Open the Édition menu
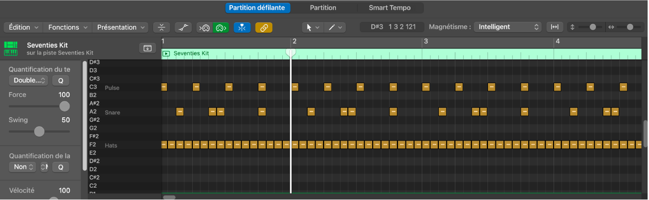Image resolution: width=649 pixels, height=200 pixels. tap(23, 28)
